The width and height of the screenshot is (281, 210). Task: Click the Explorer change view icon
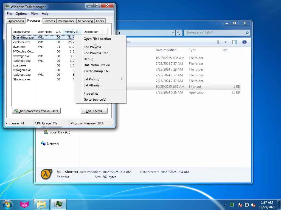coord(219,42)
